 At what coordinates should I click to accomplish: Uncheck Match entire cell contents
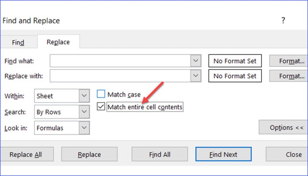tap(101, 107)
